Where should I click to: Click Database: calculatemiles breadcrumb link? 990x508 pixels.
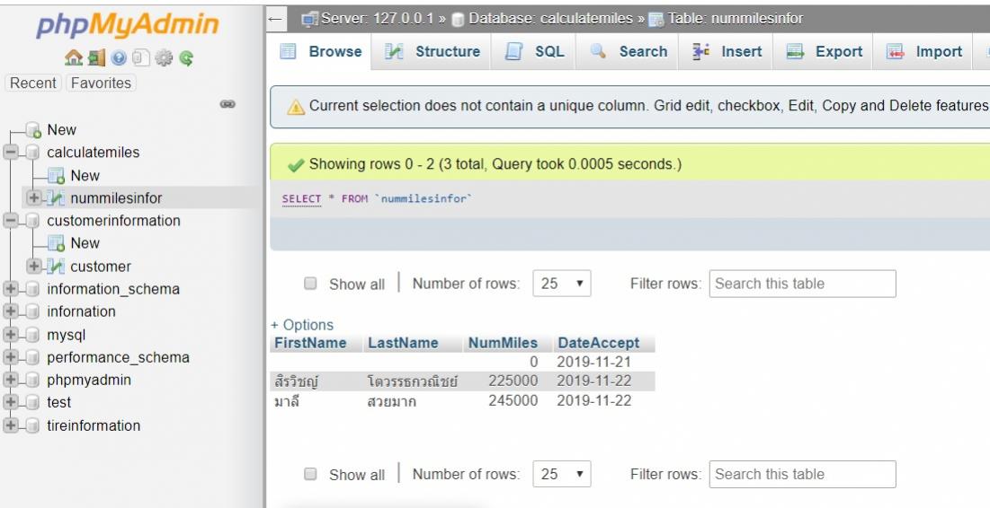point(550,19)
